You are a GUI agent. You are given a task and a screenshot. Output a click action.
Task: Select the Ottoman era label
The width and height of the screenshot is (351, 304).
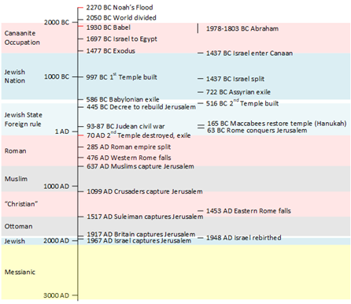pos(18,226)
